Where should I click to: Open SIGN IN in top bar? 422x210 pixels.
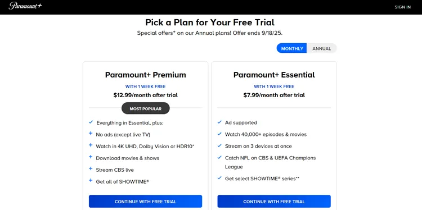pos(403,7)
